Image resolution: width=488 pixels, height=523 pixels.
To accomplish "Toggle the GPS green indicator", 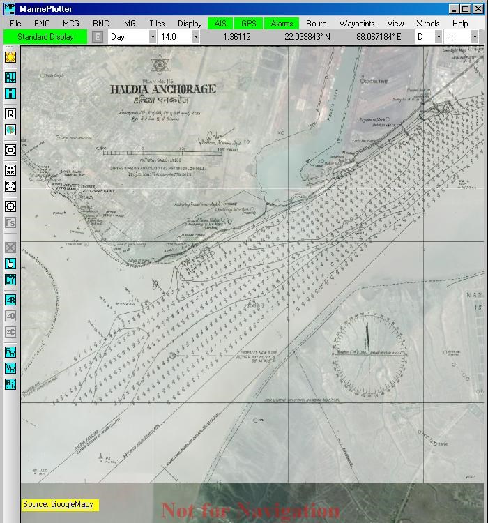I will click(248, 23).
